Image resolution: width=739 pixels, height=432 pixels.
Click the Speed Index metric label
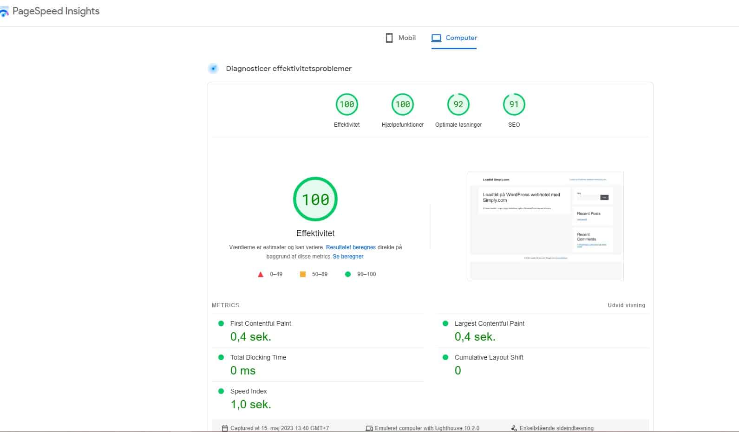click(x=249, y=391)
